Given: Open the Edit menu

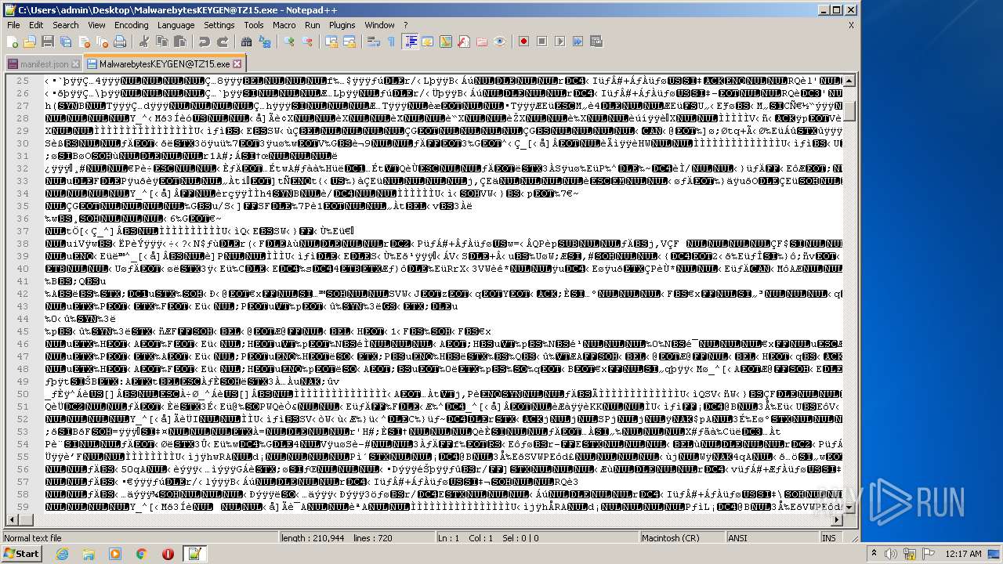Looking at the screenshot, I should pyautogui.click(x=36, y=25).
